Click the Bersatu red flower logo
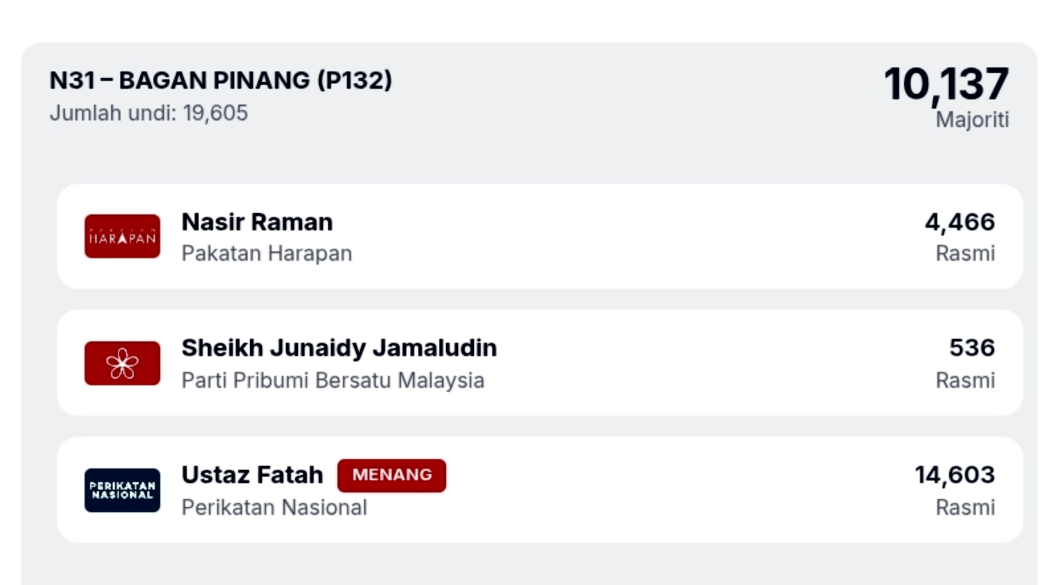Image resolution: width=1059 pixels, height=585 pixels. pos(122,363)
